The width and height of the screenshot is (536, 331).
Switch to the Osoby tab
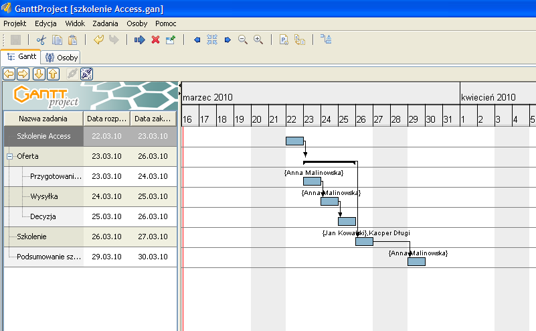[x=61, y=58]
